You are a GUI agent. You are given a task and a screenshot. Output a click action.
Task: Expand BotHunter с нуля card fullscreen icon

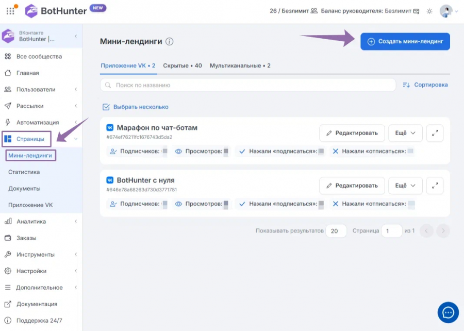(435, 186)
